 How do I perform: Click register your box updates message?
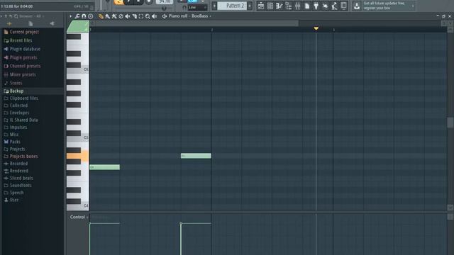(x=384, y=6)
